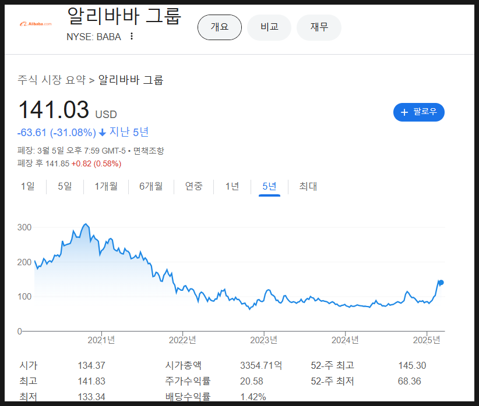Open the three-dot menu beside NYSE: BABA
This screenshot has width=479, height=406.
coord(132,36)
